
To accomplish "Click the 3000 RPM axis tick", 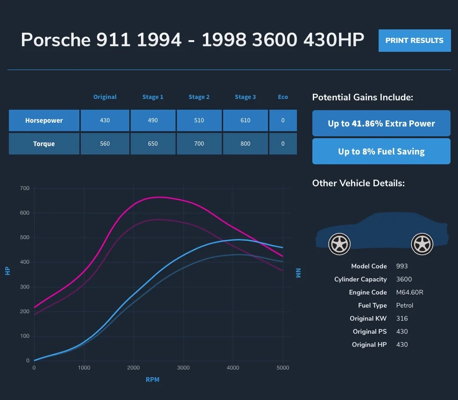I will click(x=183, y=368).
